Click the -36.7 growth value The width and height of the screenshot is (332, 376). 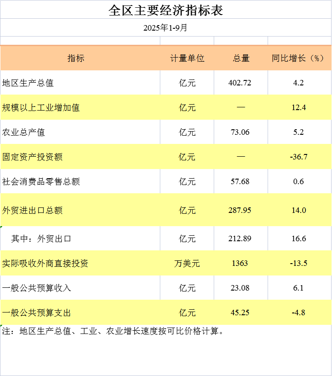click(299, 157)
